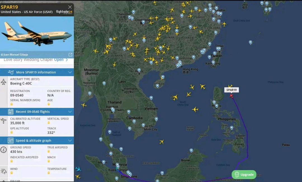Unlock the Vertical Speed padlock
Screen dimensions: 302x182
pyautogui.click(x=48, y=122)
